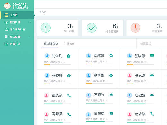Open the 随访质控 sidebar menu
Screen dimensions: 167x125
pos(17,22)
